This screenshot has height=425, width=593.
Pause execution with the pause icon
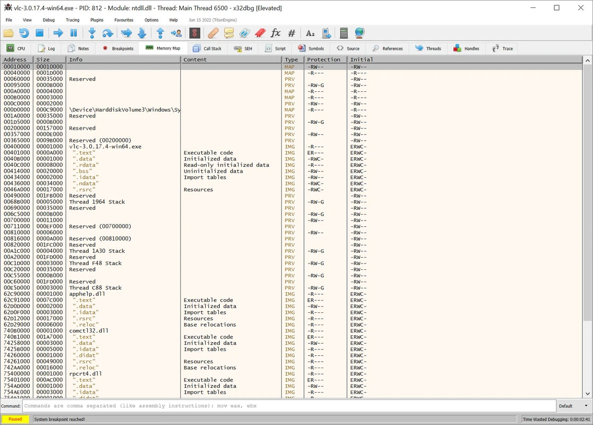74,33
